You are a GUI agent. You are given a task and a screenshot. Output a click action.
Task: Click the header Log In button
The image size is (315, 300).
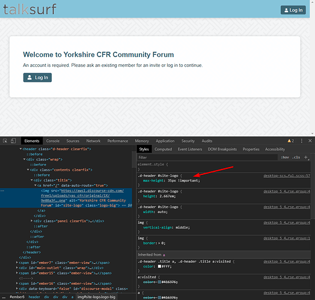(x=293, y=10)
